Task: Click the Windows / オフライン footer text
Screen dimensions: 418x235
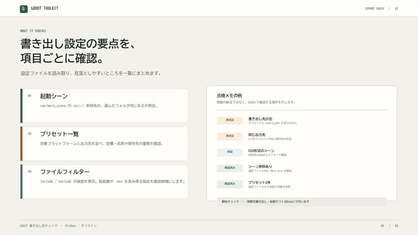Action: (x=81, y=226)
